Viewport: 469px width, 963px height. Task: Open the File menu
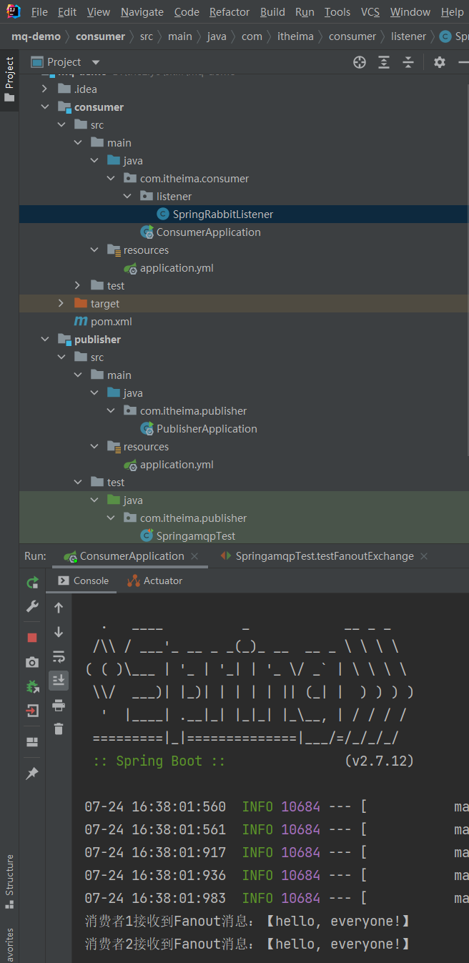coord(39,12)
